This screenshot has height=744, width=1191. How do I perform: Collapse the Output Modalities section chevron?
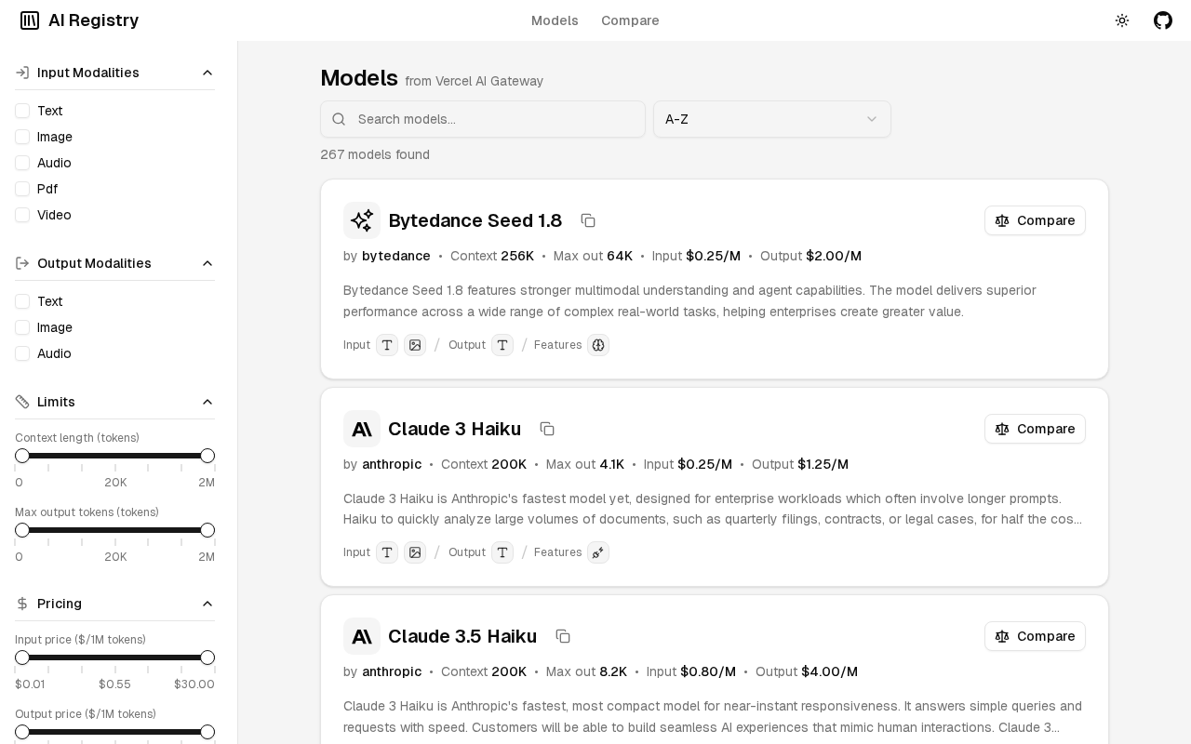[x=207, y=263]
